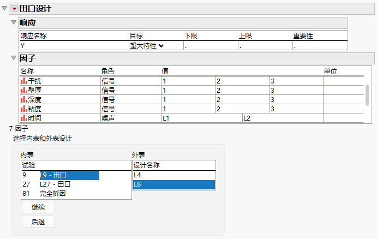Collapse the 因子 section
Image resolution: width=377 pixels, height=239 pixels.
[14, 58]
